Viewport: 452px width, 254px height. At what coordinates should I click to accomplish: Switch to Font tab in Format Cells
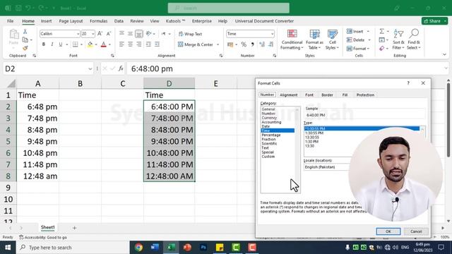309,95
